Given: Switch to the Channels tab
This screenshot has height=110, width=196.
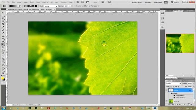Looking at the screenshot, I should click(176, 81).
